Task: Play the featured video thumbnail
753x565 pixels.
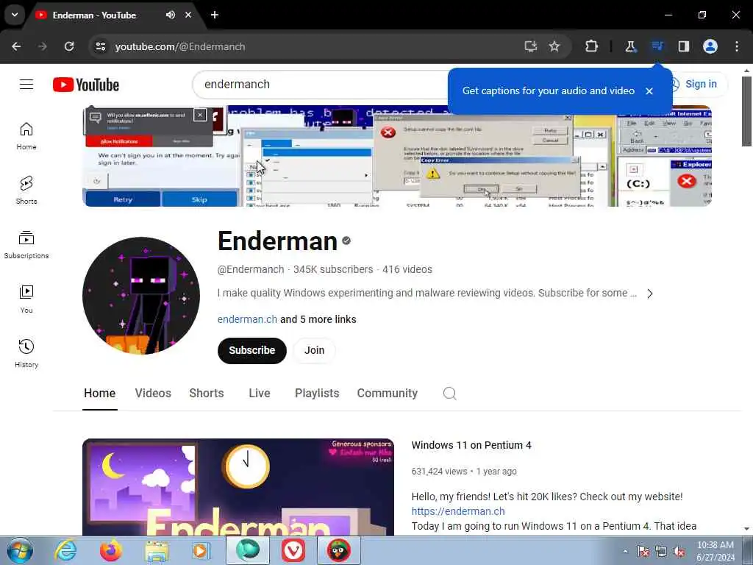Action: click(238, 487)
